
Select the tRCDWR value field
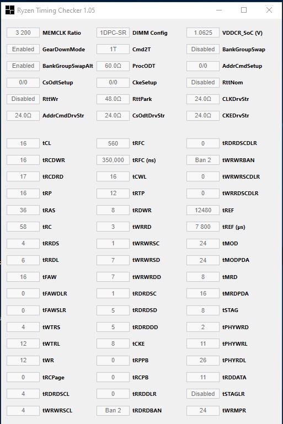[x=23, y=160]
